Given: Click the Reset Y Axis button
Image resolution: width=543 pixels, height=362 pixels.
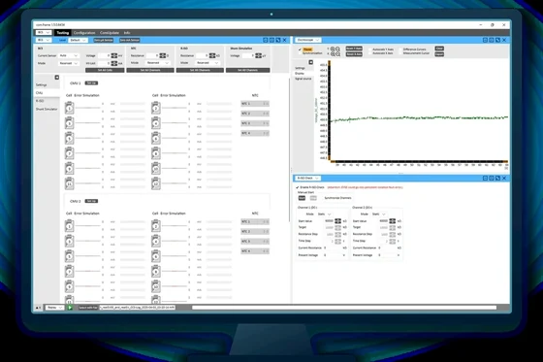Looking at the screenshot, I should pyautogui.click(x=354, y=49).
